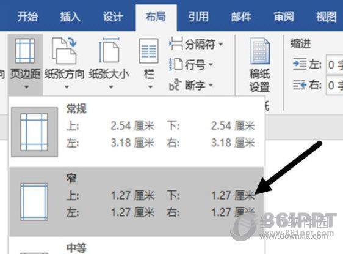The height and width of the screenshot is (254, 343).
Task: Select the 常规 margin preset
Action: tap(137, 132)
